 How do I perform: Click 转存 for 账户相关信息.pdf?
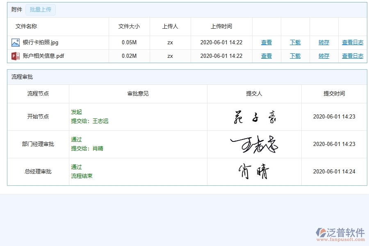(323, 56)
